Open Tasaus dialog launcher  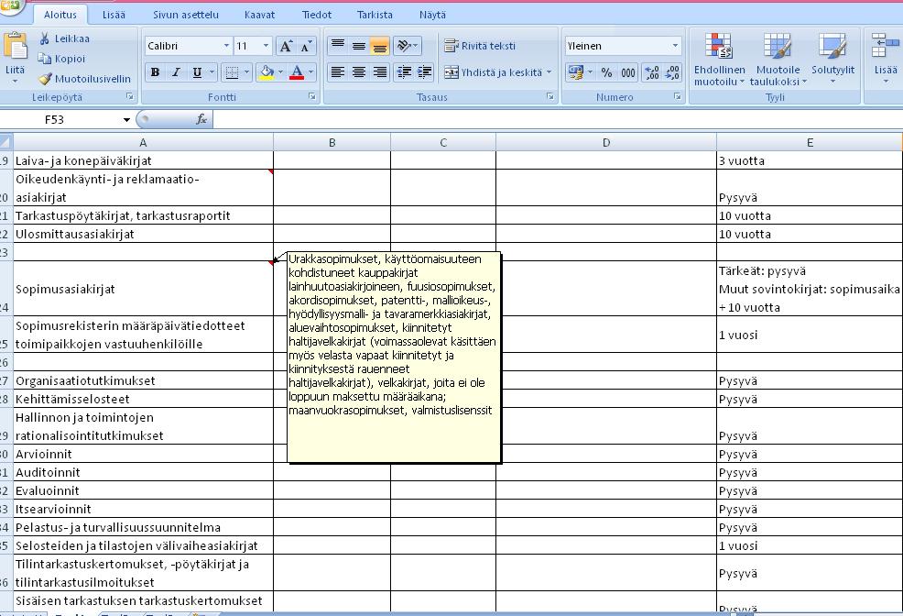(x=550, y=97)
